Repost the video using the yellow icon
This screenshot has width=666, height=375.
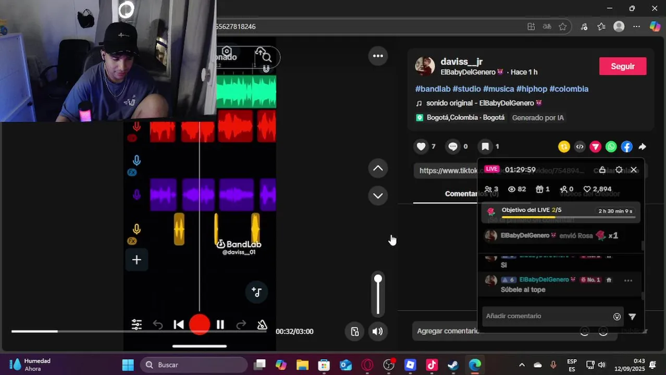(x=564, y=147)
